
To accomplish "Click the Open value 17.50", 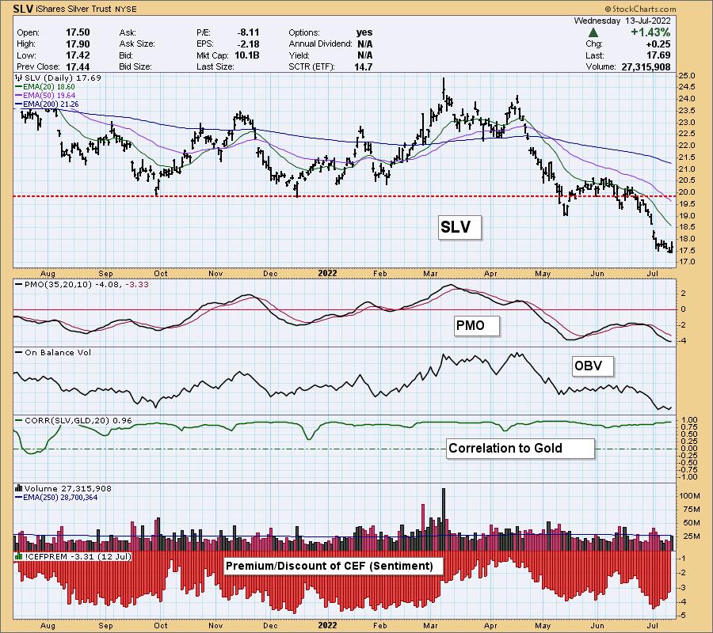I will tap(78, 32).
